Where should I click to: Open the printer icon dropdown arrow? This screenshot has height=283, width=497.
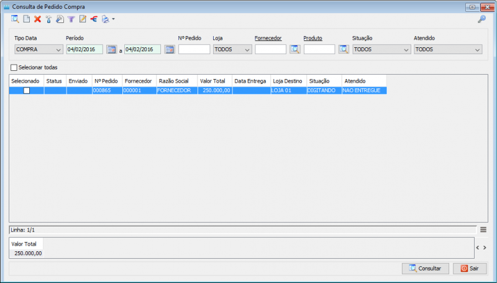113,19
